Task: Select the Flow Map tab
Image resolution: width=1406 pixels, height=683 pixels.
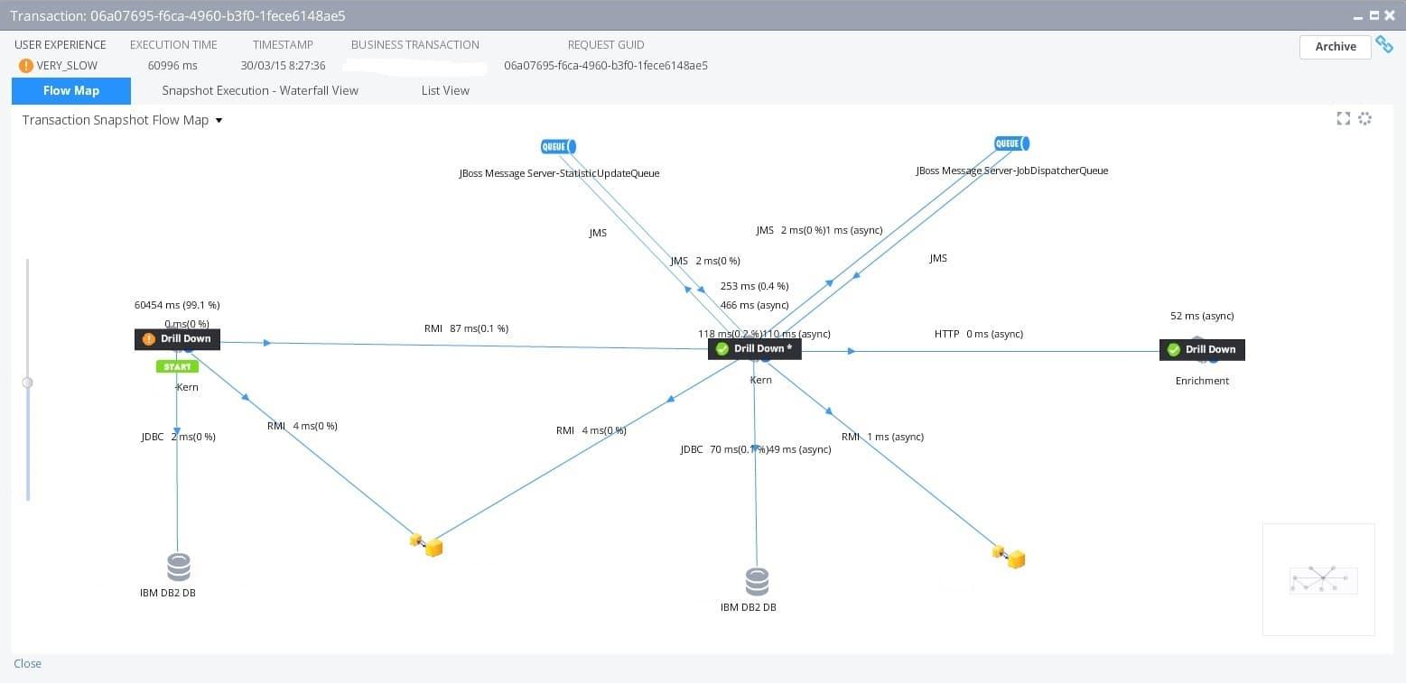Action: coord(71,90)
